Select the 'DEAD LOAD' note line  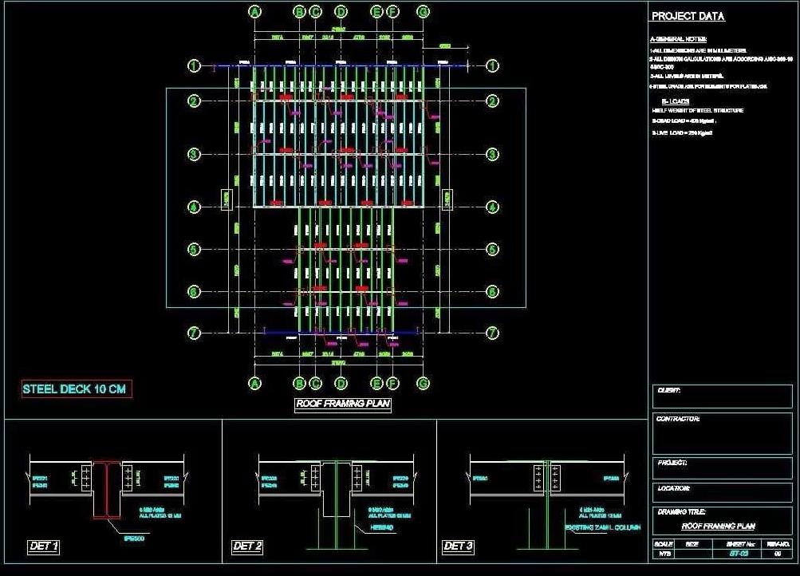[684, 121]
